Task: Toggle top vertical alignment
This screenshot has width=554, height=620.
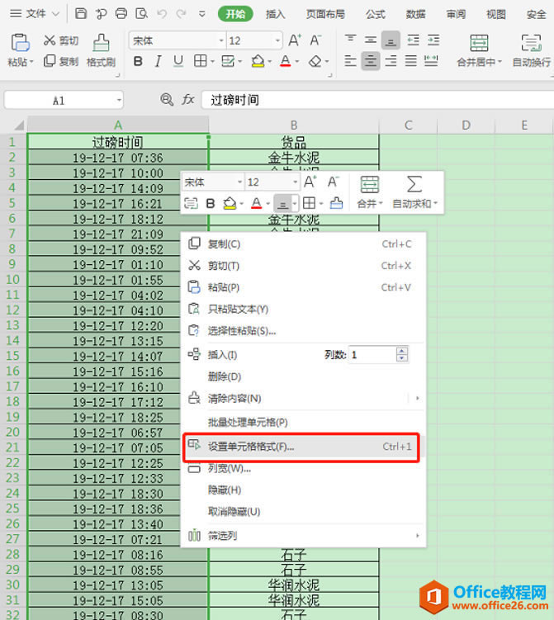Action: [x=350, y=40]
